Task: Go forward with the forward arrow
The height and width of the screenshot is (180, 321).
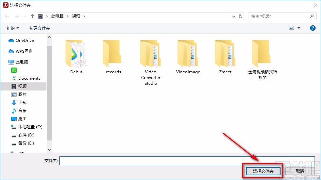Action: (x=17, y=16)
